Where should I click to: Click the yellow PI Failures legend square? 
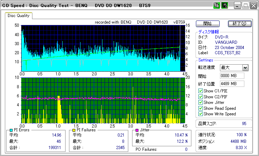[74, 130]
